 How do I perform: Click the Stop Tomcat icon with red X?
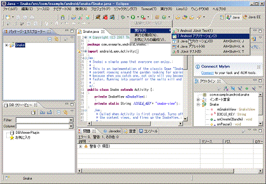pyautogui.click(x=105, y=17)
